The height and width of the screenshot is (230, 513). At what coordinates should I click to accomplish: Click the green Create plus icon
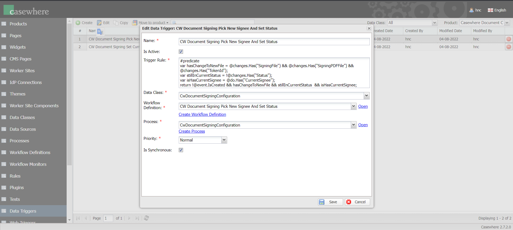click(78, 23)
